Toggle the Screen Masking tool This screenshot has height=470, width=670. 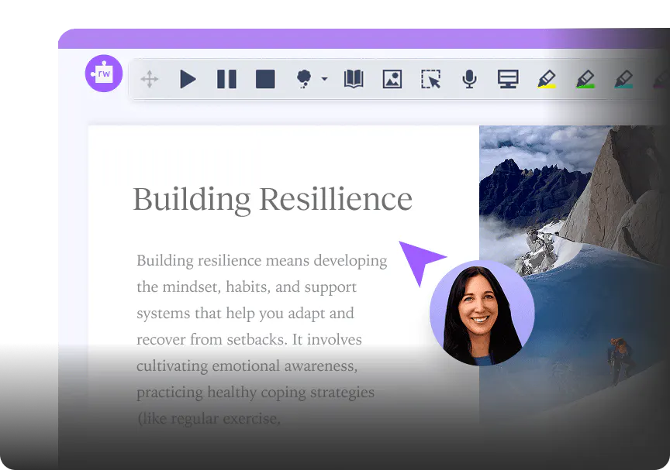[507, 79]
